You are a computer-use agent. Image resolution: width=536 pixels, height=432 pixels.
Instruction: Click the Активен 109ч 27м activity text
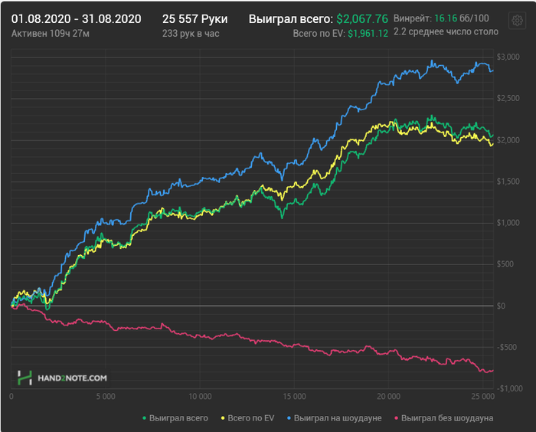(x=51, y=34)
